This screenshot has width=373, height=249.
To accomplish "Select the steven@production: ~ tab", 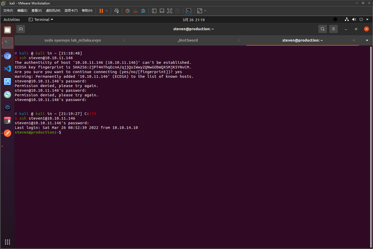I will pyautogui.click(x=302, y=40).
